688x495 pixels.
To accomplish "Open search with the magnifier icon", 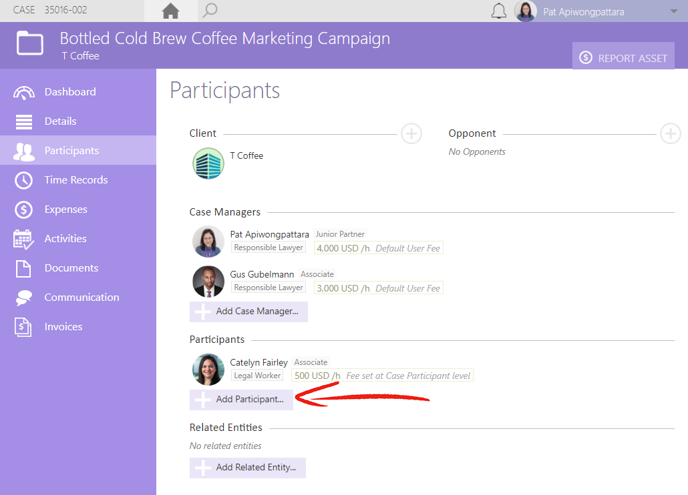I will (210, 11).
